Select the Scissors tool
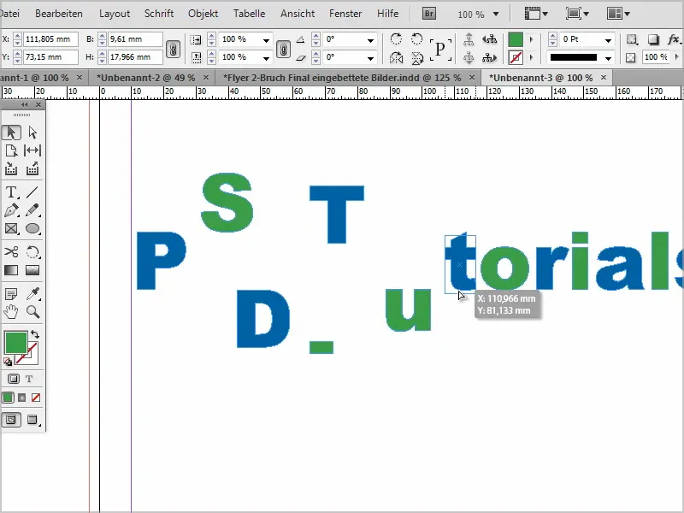The height and width of the screenshot is (513, 684). (x=11, y=251)
